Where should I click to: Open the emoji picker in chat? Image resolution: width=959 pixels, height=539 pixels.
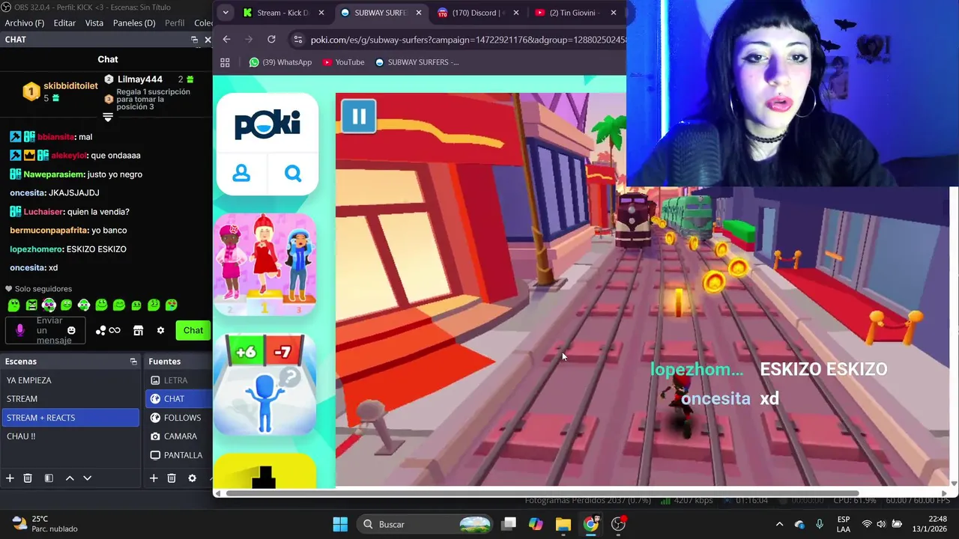coord(72,330)
